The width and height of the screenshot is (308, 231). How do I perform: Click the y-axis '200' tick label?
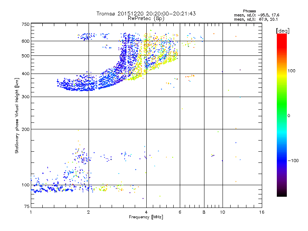click(25, 129)
